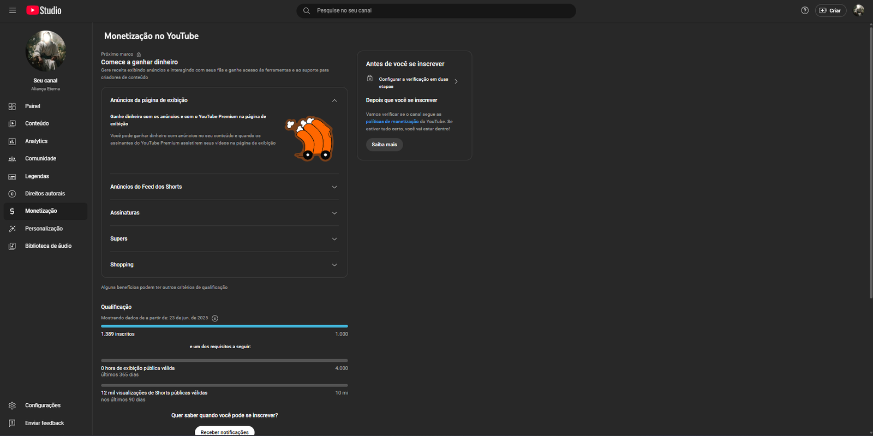The height and width of the screenshot is (436, 873).
Task: Click the Personalização magic wand icon
Action: click(x=12, y=229)
